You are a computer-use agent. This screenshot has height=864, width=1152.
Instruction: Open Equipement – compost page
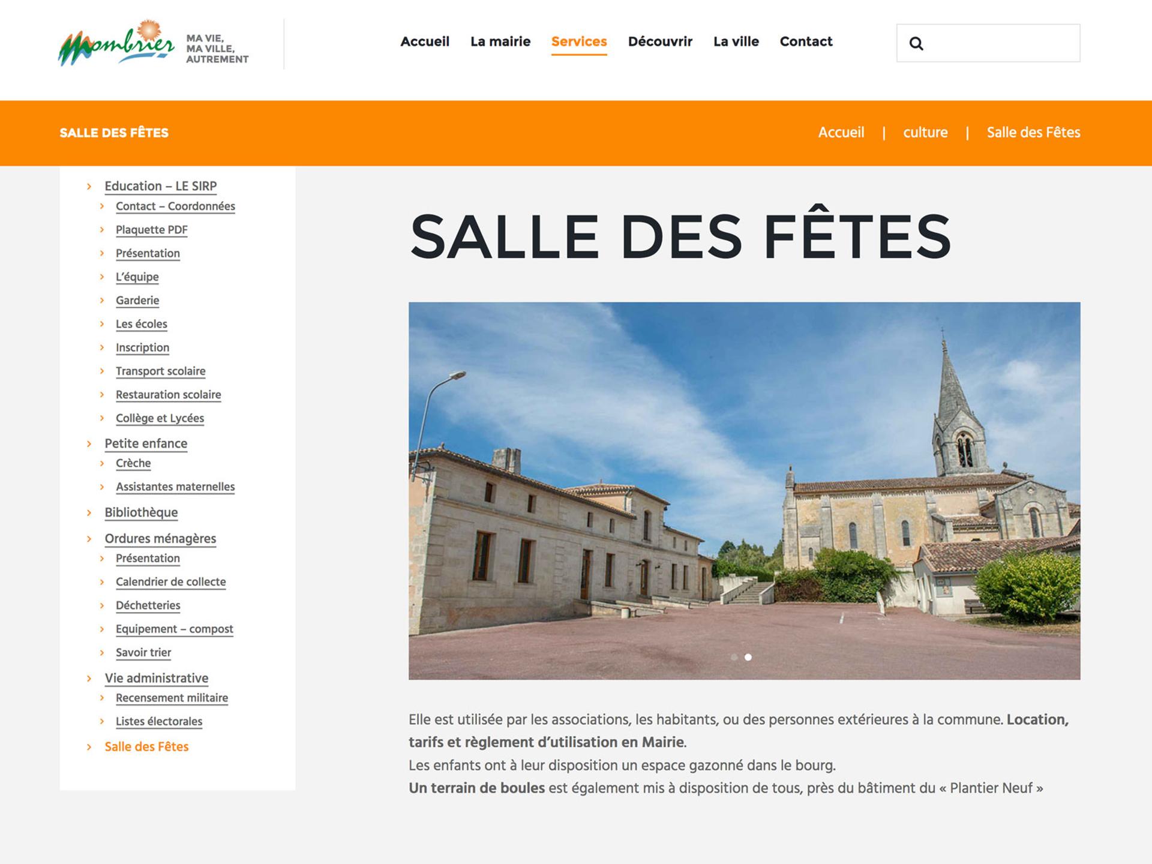pos(175,629)
